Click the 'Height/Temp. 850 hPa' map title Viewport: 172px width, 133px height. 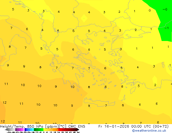coord(22,126)
